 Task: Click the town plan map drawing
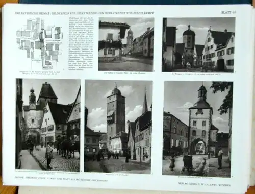pyautogui.click(x=40, y=44)
